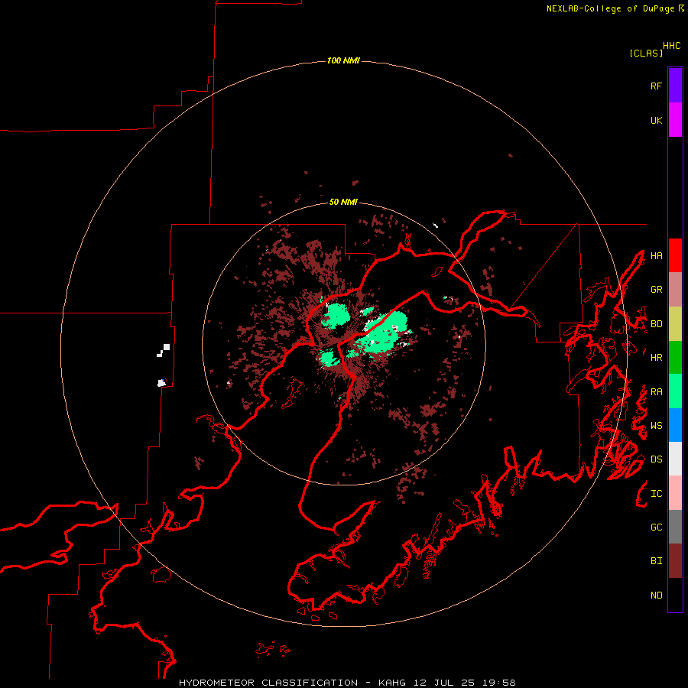Click the IC light pink legend swatch
688x688 pixels.
pyautogui.click(x=675, y=493)
